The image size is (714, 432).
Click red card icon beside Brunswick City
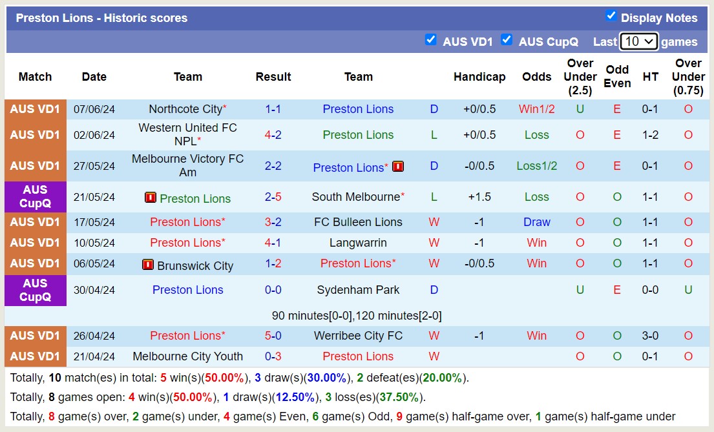(x=148, y=265)
